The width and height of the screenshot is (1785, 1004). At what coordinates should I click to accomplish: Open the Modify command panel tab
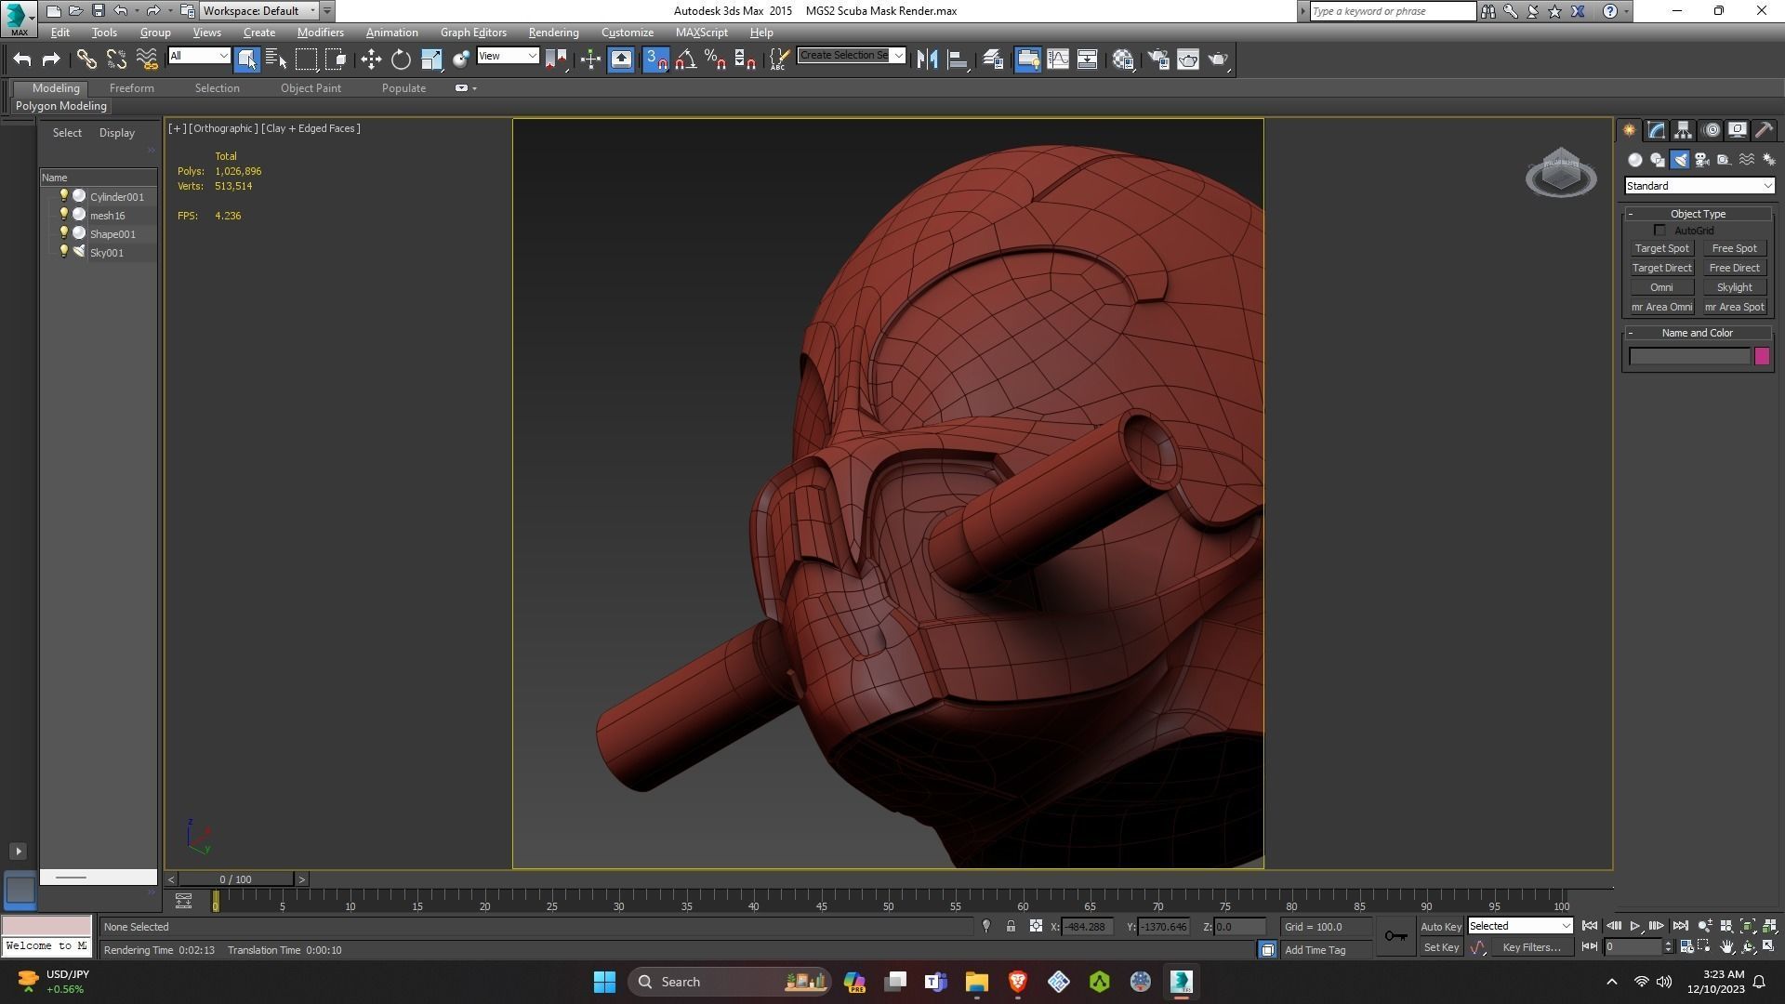point(1657,130)
